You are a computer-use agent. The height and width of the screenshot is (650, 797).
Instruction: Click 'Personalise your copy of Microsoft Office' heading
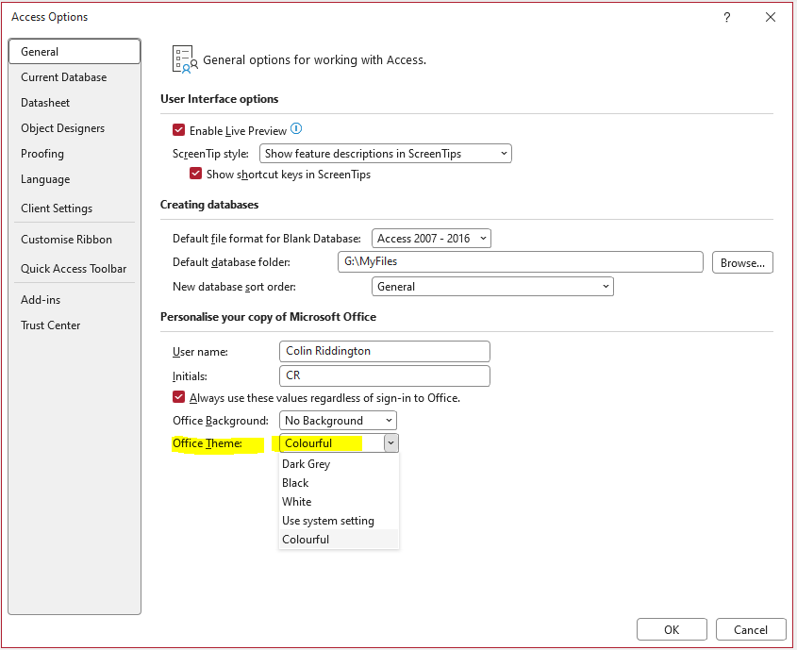[x=269, y=317]
